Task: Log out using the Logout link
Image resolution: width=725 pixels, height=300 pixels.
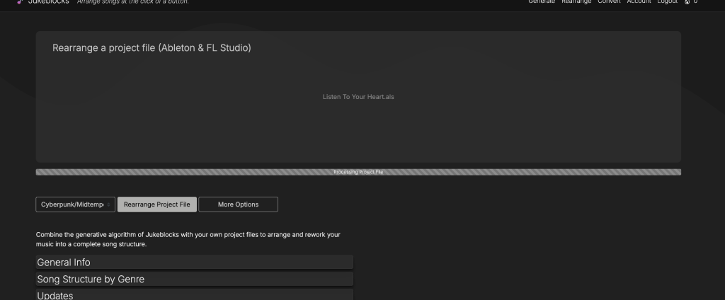Action: pyautogui.click(x=667, y=2)
